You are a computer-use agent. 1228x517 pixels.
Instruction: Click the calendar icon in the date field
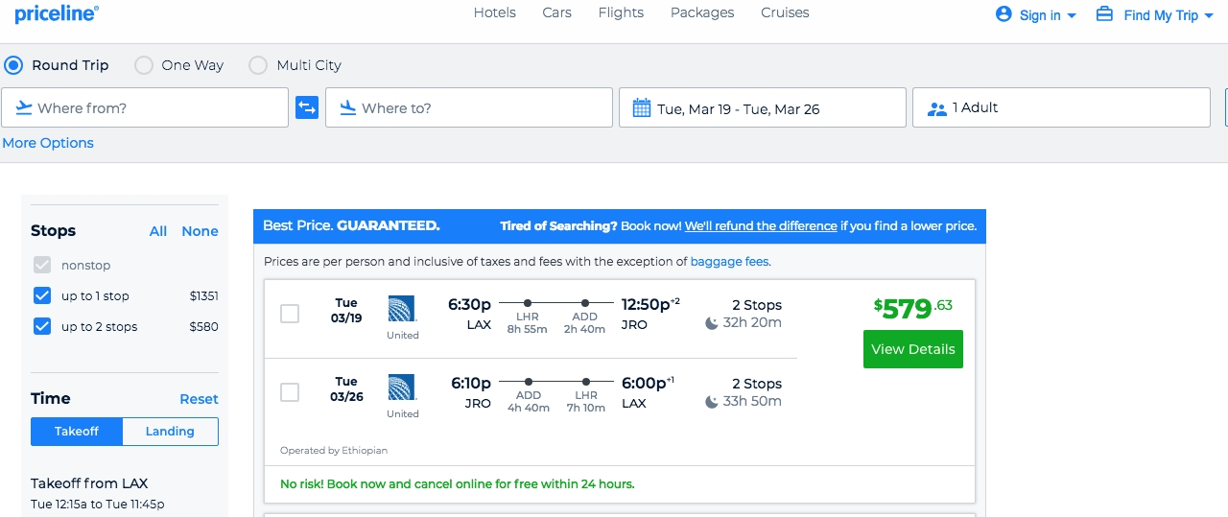[x=642, y=108]
